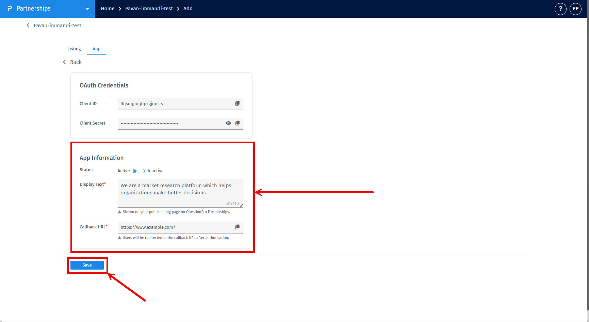Return to Pavan-immandi-test subheader link

pos(58,26)
